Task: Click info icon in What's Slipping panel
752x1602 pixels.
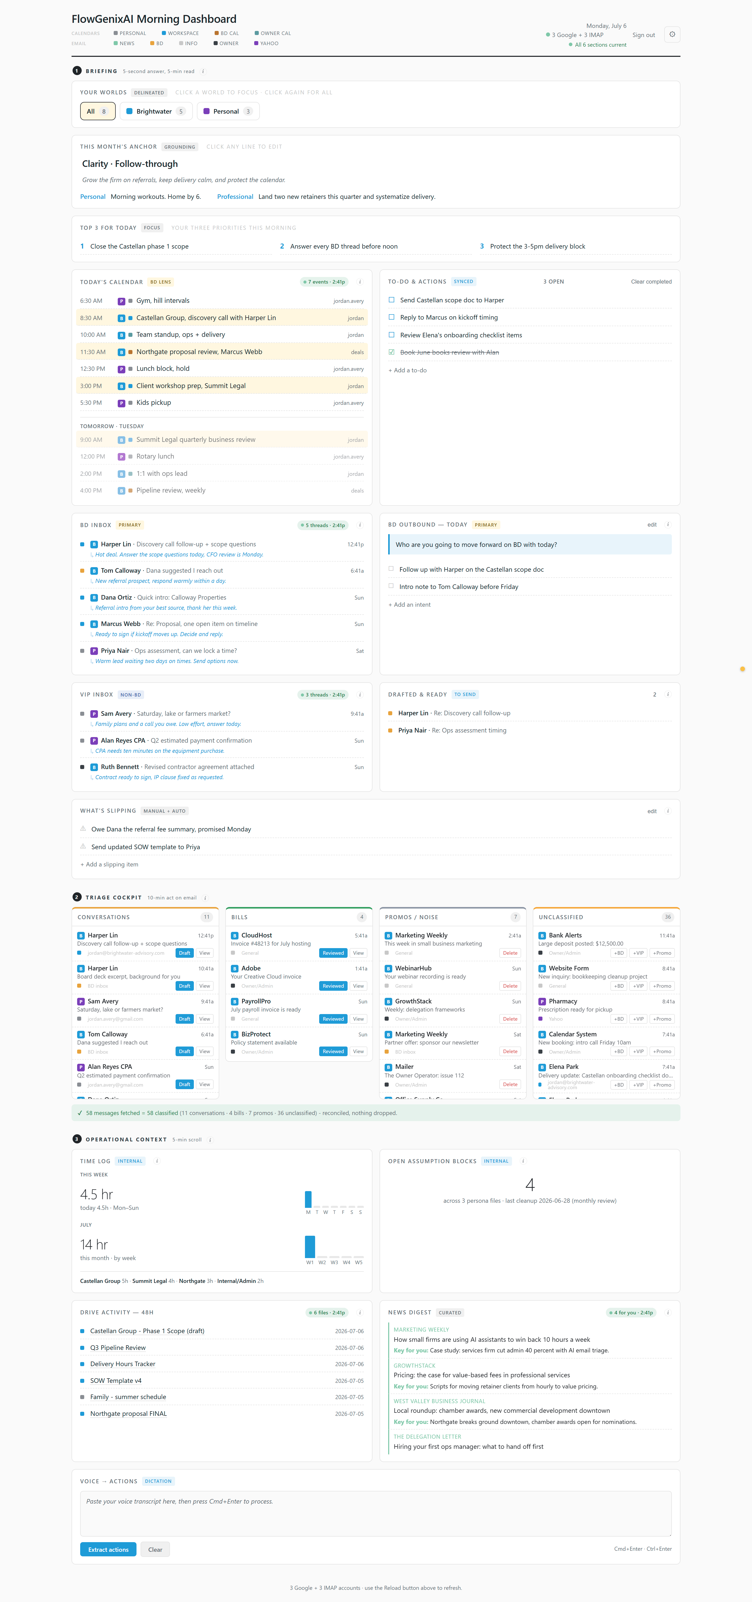Action: [668, 811]
